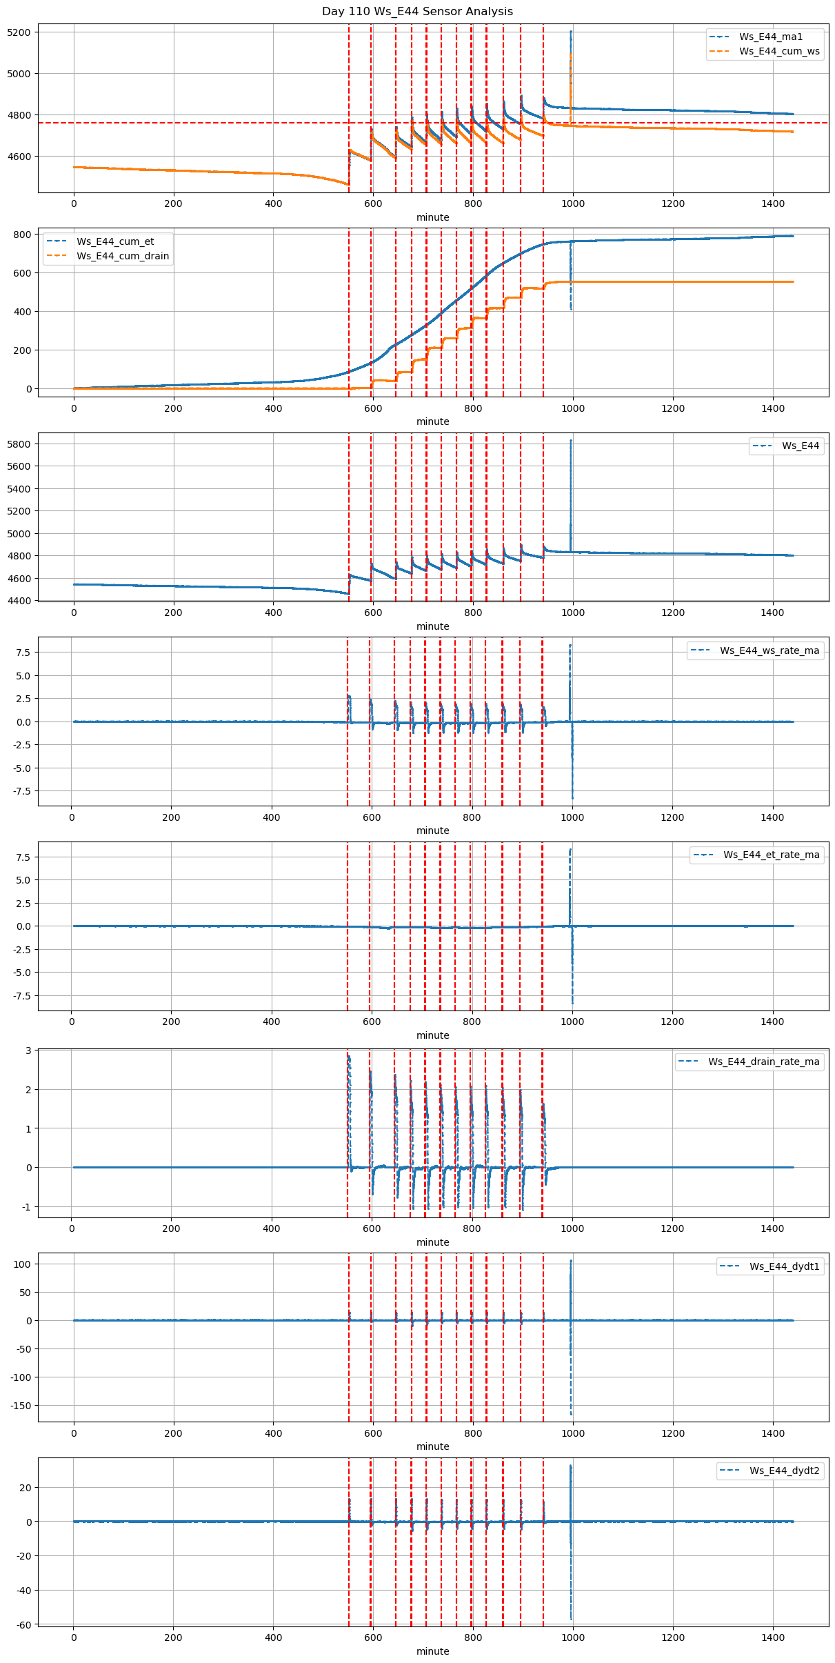The height and width of the screenshot is (1663, 835).
Task: Click the Ws_E44_et_rate_ma legend label
Action: [771, 855]
